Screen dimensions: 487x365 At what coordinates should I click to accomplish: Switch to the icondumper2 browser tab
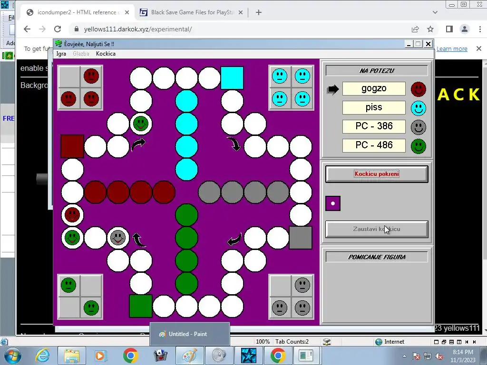click(x=78, y=12)
